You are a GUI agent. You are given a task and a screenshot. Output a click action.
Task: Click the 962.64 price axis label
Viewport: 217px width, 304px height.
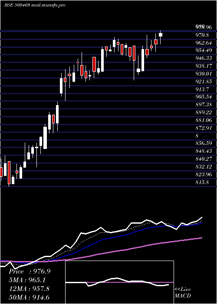pyautogui.click(x=204, y=43)
